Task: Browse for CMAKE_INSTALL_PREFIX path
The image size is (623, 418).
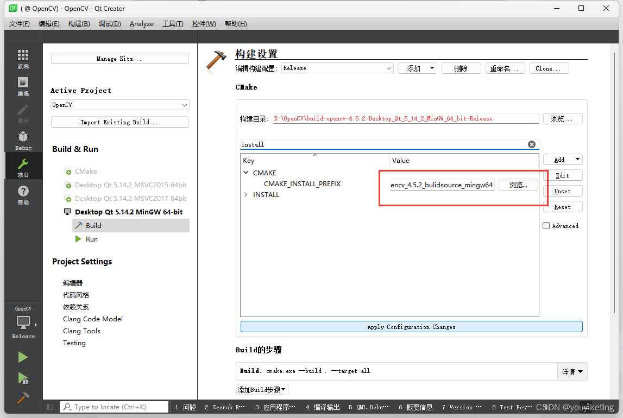Action: 518,185
